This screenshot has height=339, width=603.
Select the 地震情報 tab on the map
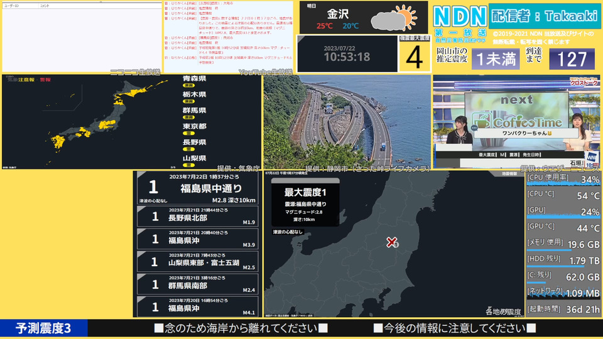tap(509, 174)
